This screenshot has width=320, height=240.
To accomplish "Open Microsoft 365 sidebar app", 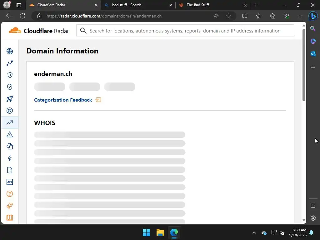I will click(x=313, y=41).
